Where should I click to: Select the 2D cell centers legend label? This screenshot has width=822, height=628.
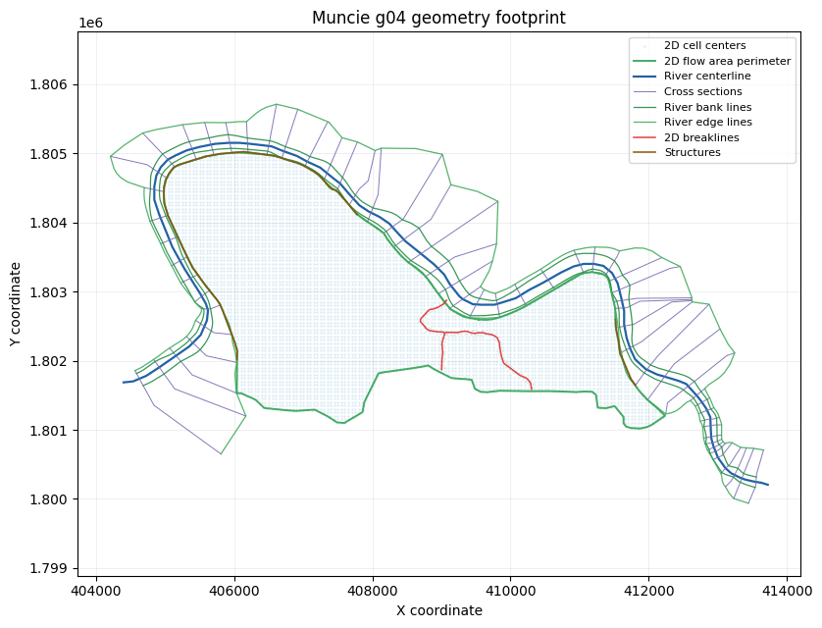[x=704, y=45]
